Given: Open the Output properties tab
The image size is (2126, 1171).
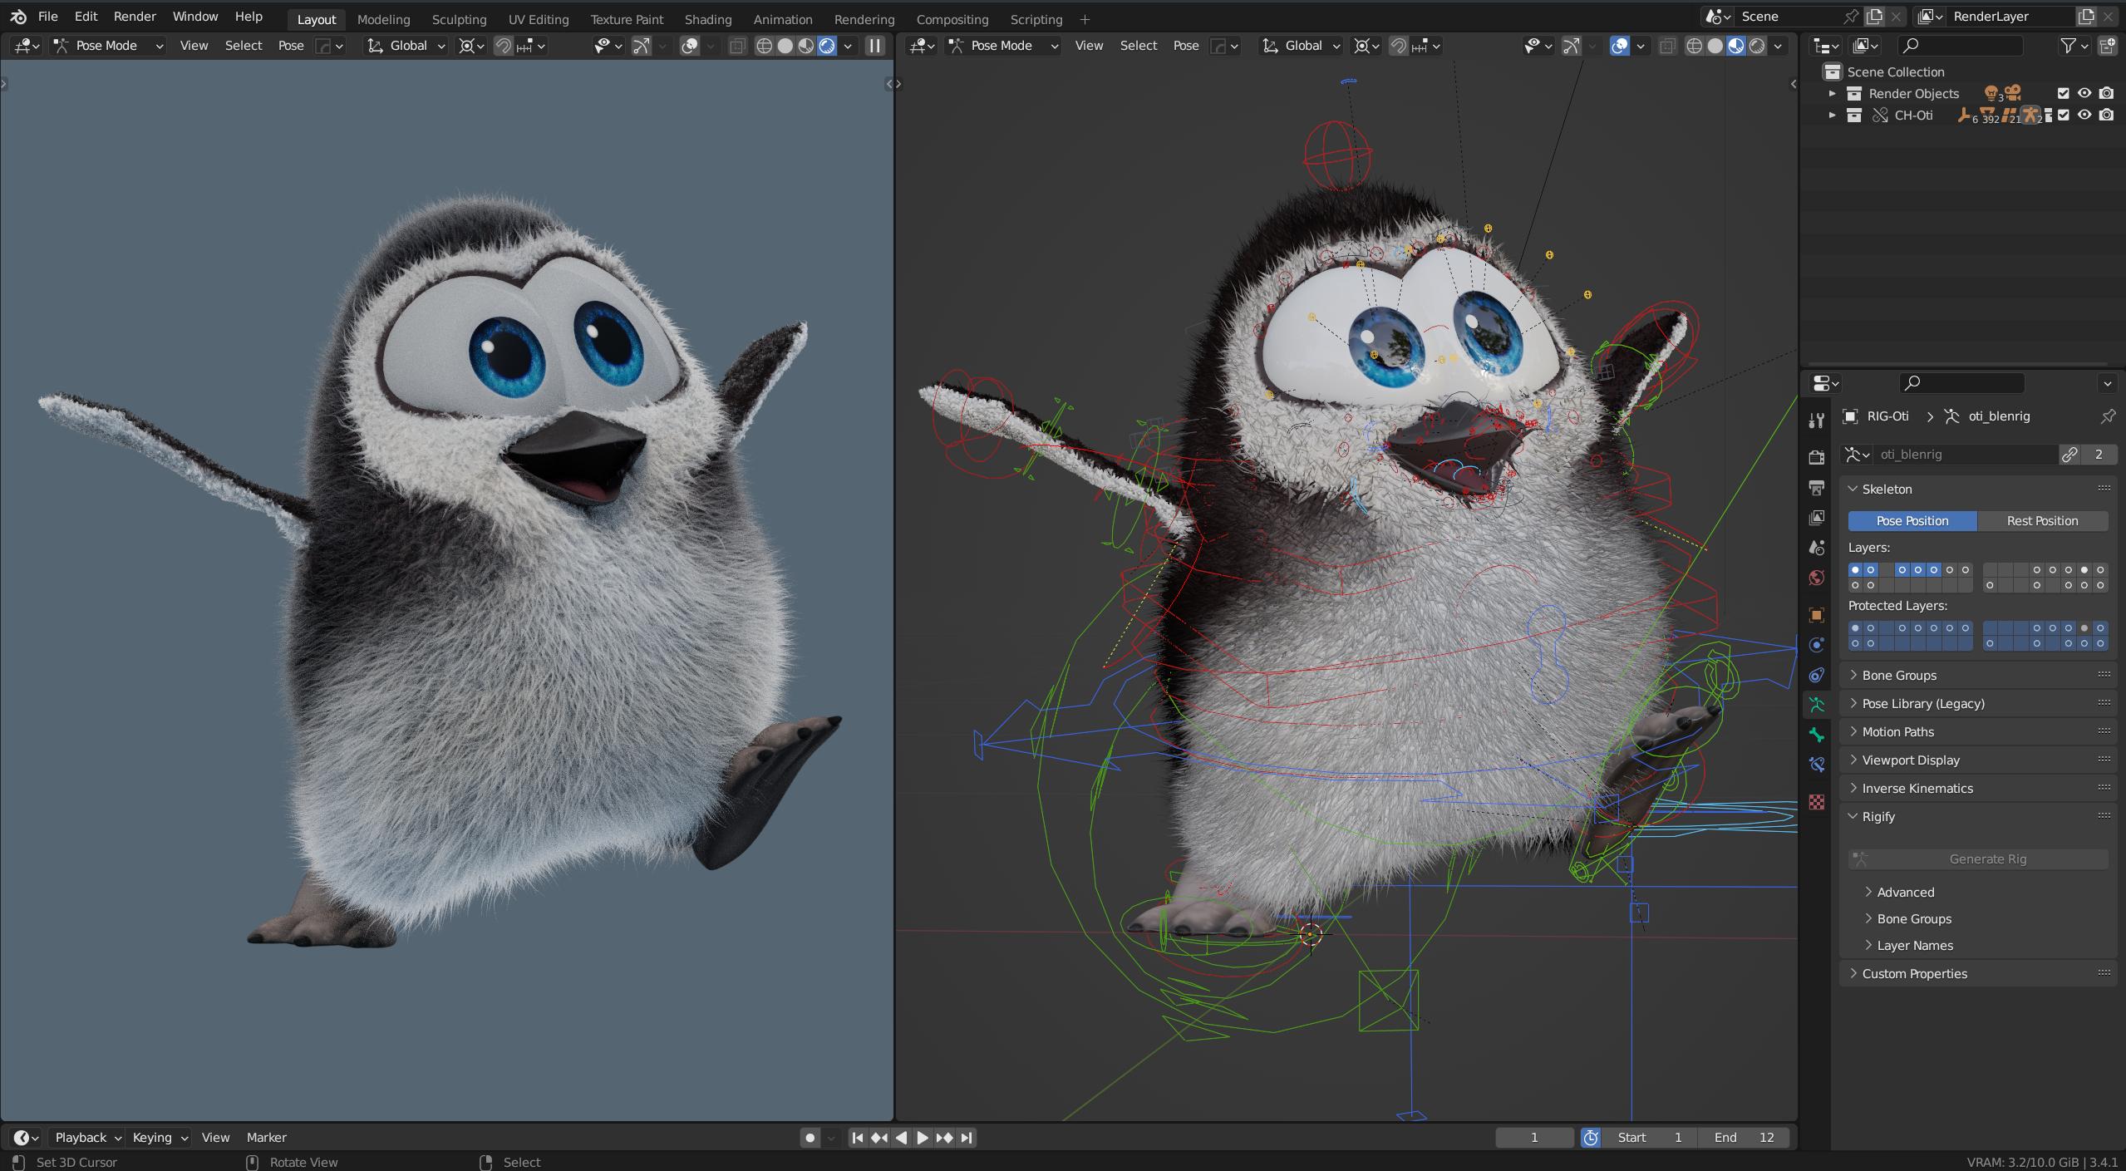Looking at the screenshot, I should (x=1817, y=488).
